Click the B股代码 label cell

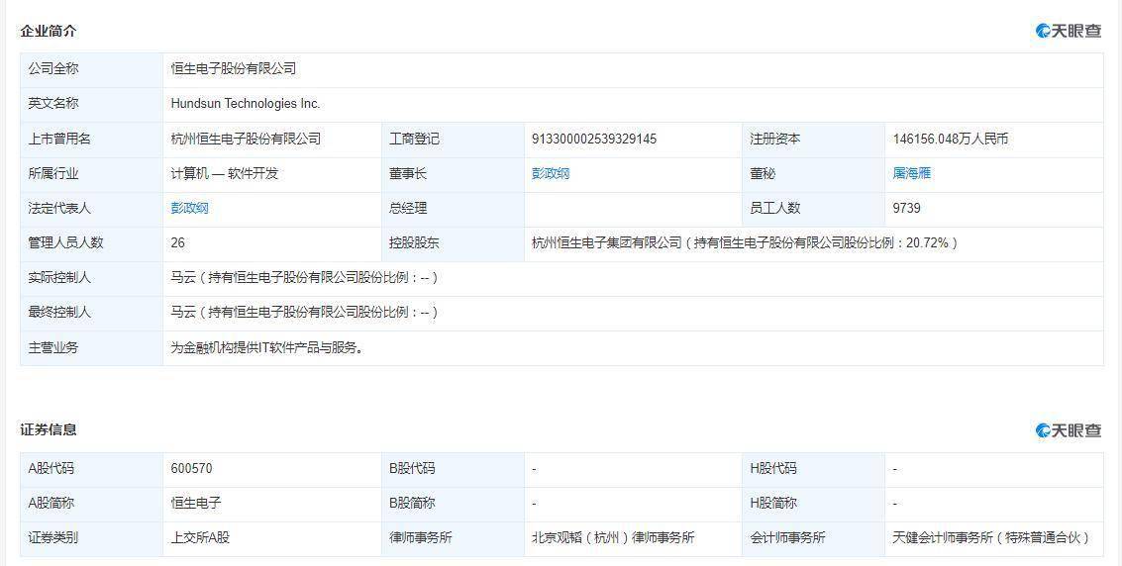[x=453, y=469]
